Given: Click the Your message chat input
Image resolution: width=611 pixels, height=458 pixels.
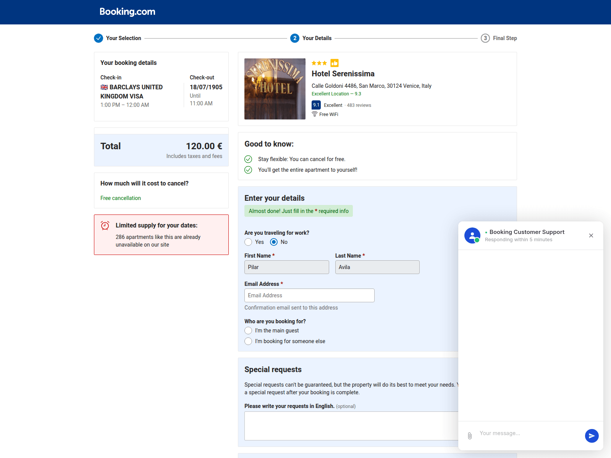Looking at the screenshot, I should point(529,433).
